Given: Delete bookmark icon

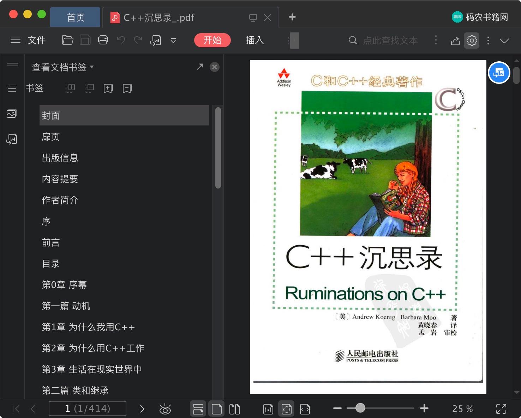Looking at the screenshot, I should (x=127, y=88).
